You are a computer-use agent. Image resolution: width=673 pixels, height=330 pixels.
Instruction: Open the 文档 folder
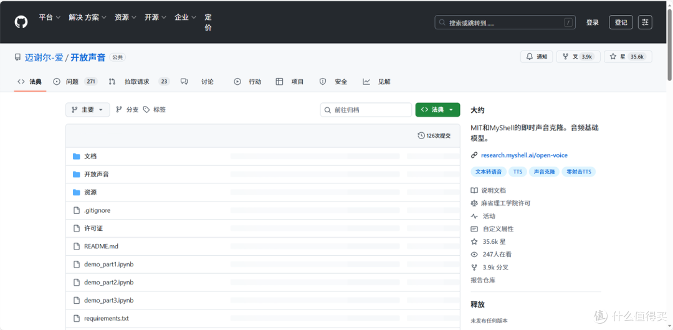[90, 157]
